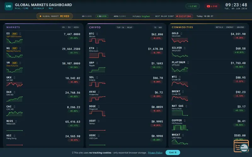Click the small icon beside the NQ ticker

pyautogui.click(x=20, y=48)
